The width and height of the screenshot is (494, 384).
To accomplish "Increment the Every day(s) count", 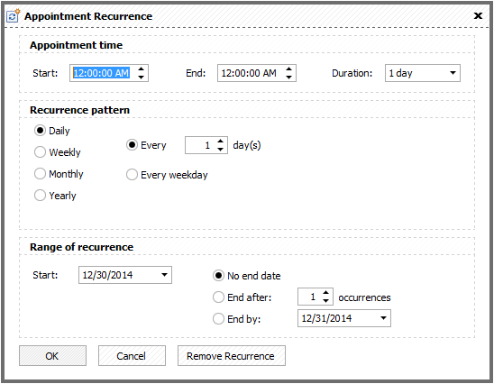I will click(x=221, y=142).
